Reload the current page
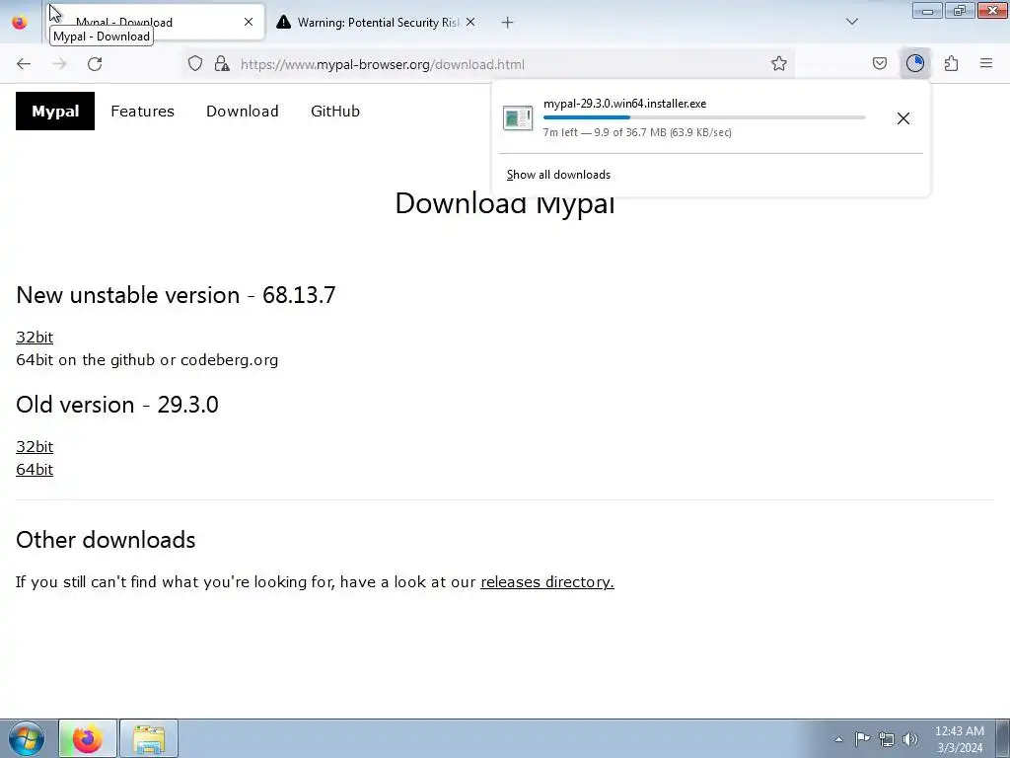Viewport: 1010px width, 758px height. pyautogui.click(x=95, y=64)
